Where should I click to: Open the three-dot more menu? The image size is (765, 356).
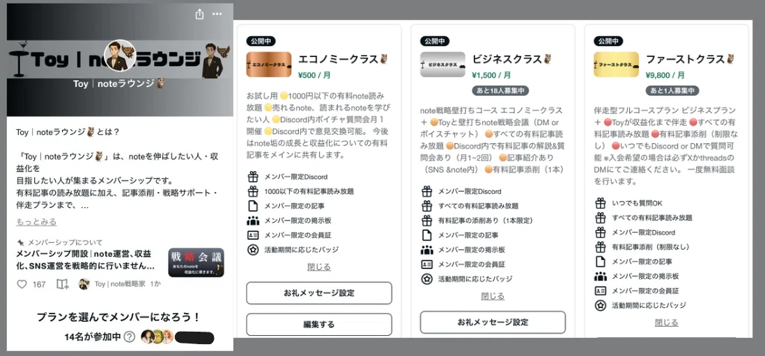(217, 14)
